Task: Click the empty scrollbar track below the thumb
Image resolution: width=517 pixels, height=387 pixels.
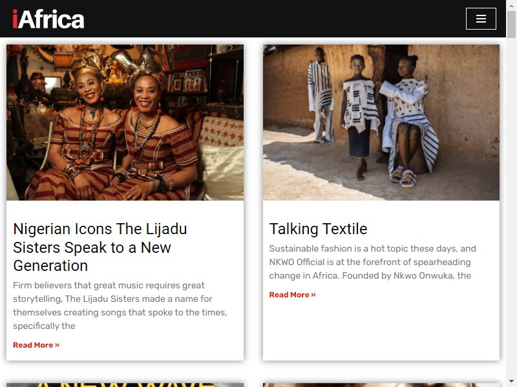Action: tap(511, 207)
